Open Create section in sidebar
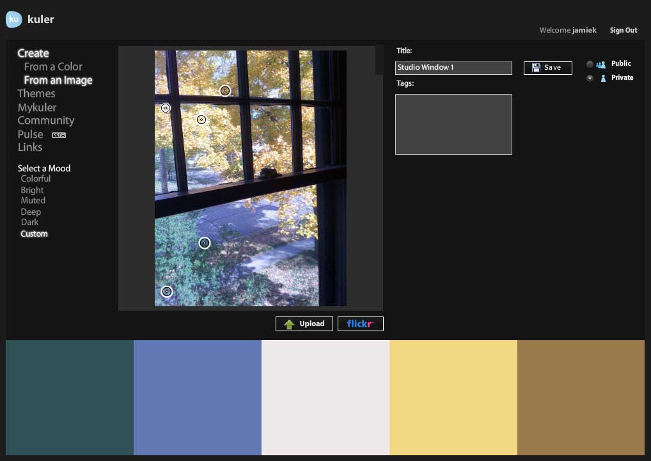Image resolution: width=651 pixels, height=461 pixels. click(33, 53)
